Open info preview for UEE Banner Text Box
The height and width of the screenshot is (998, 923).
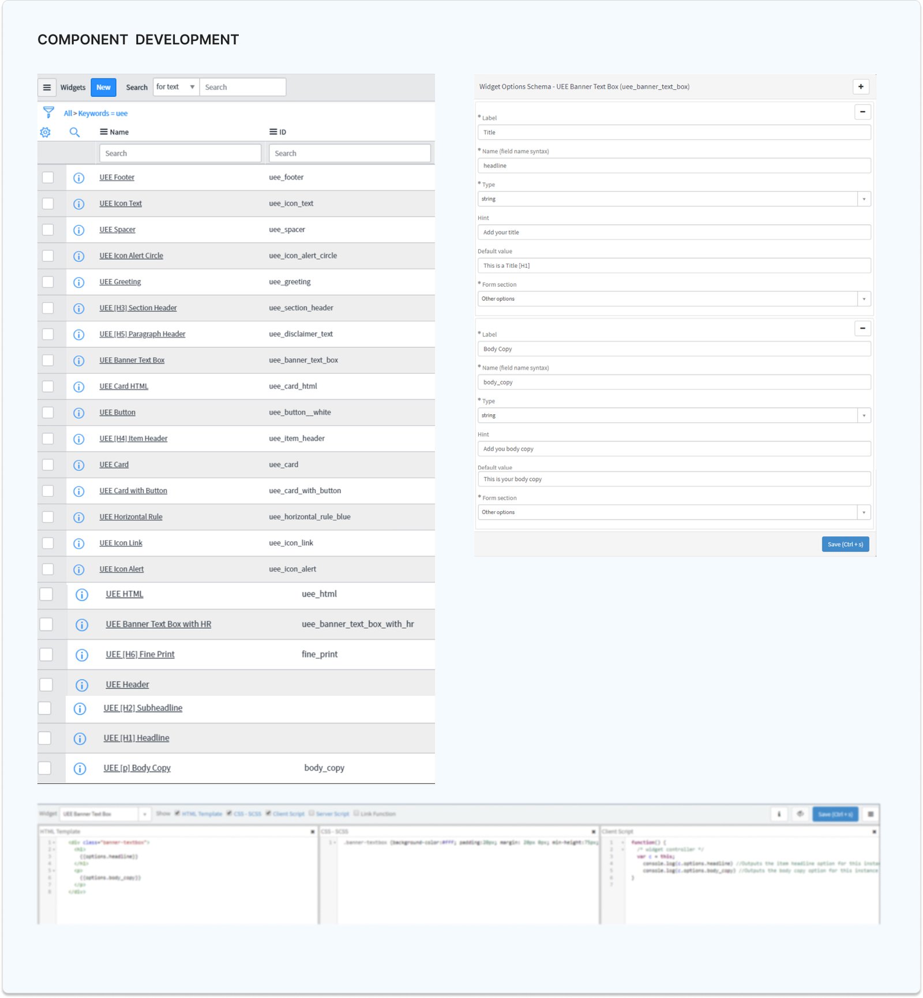point(79,361)
